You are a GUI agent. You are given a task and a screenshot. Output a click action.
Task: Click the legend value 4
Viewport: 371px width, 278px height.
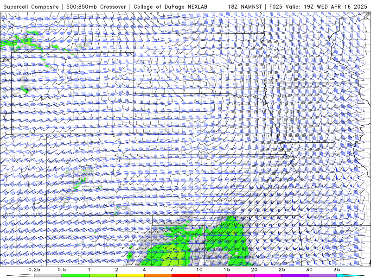(x=144, y=270)
